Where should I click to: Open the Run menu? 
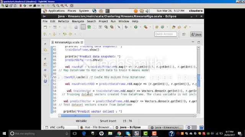[113, 21]
